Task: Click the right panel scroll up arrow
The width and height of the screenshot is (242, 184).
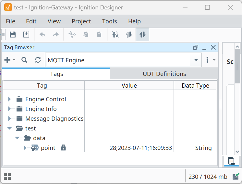Action: [x=237, y=46]
